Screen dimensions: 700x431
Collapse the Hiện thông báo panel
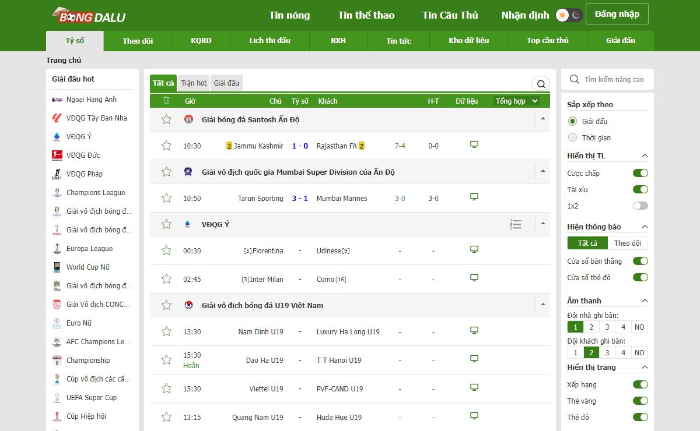click(x=645, y=227)
